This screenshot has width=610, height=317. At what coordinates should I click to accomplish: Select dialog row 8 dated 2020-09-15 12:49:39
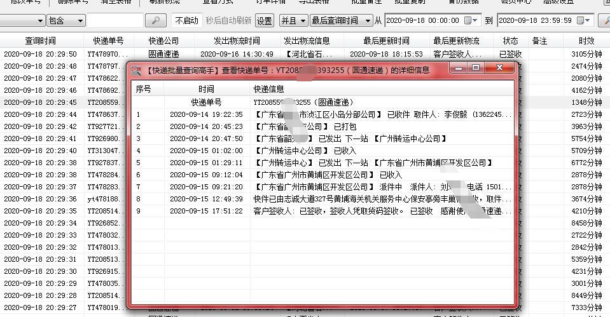point(322,199)
